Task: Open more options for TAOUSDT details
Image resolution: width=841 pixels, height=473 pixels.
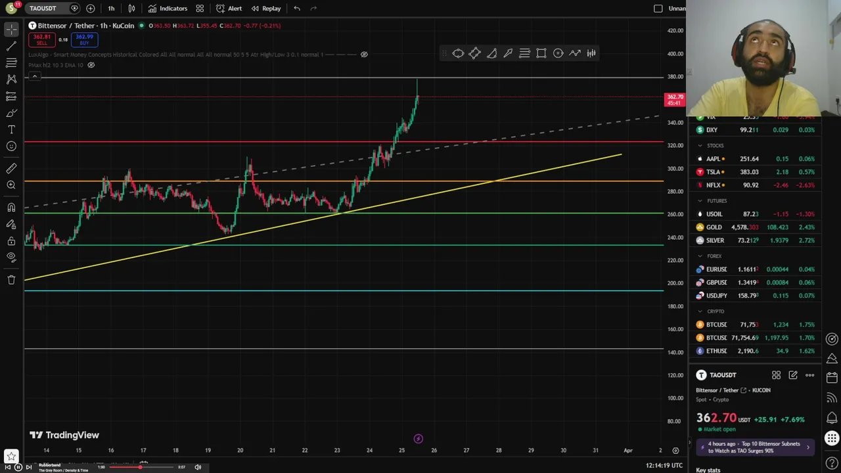Action: [x=809, y=375]
